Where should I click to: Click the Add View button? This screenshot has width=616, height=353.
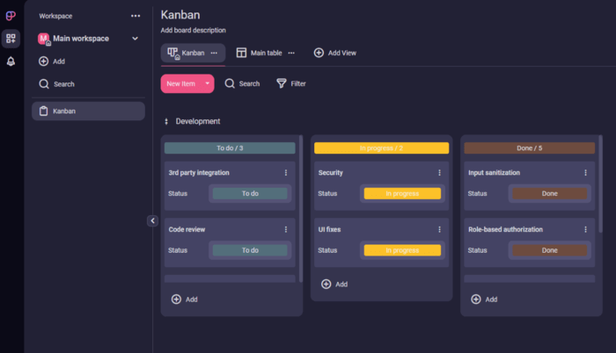click(x=335, y=53)
